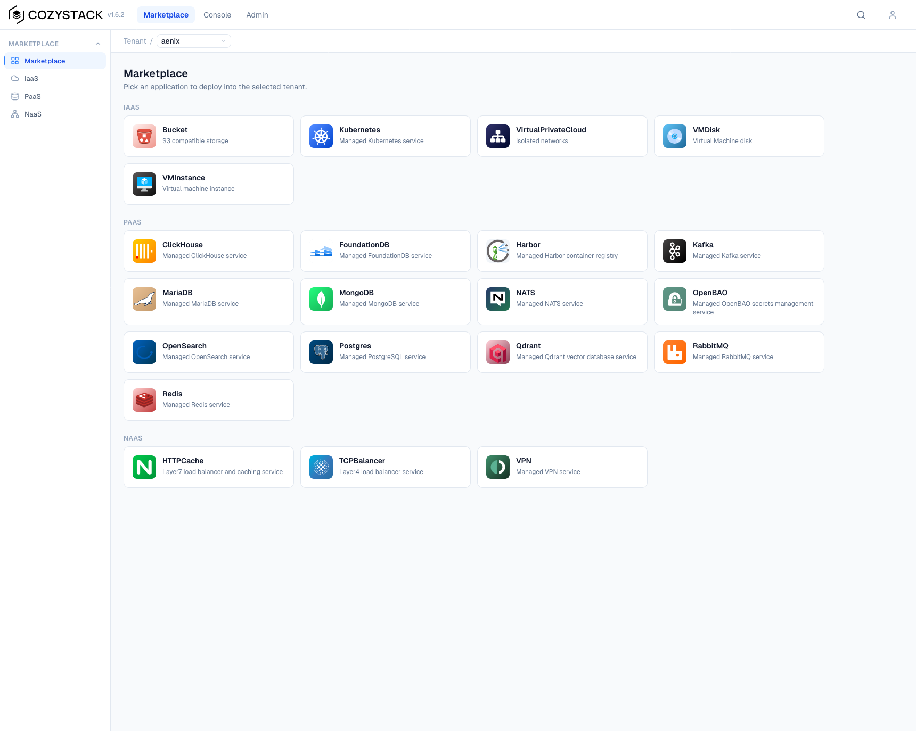This screenshot has height=731, width=916.
Task: Click 'Layer4 load balancer service' text
Action: [x=381, y=472]
